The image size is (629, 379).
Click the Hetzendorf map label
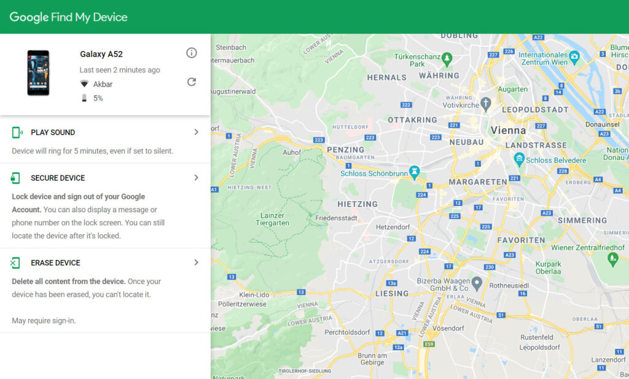tap(393, 227)
